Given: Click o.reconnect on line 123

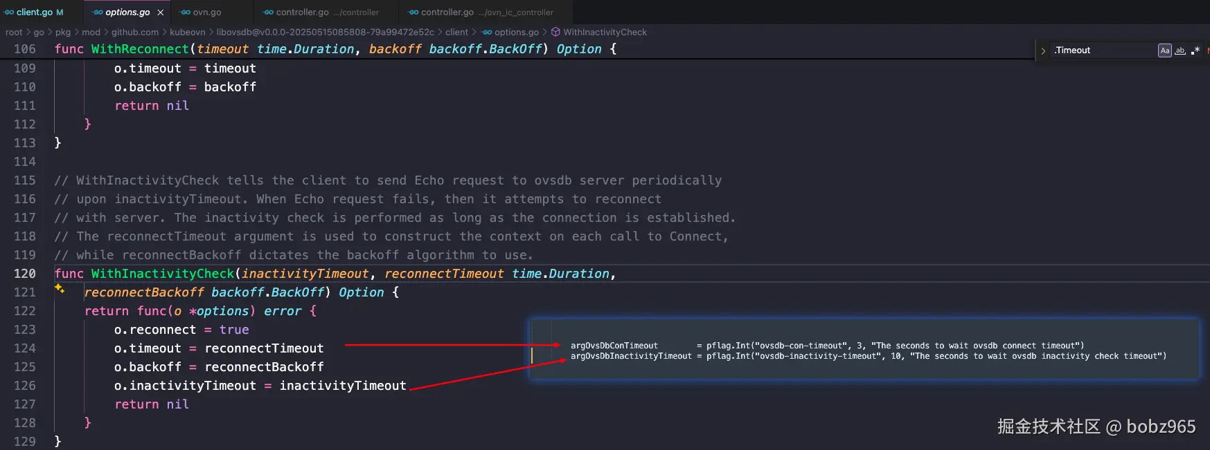Looking at the screenshot, I should pyautogui.click(x=155, y=330).
